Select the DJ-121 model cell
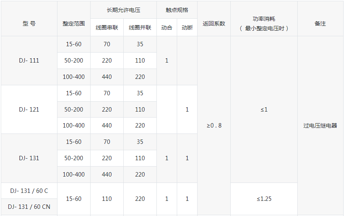This screenshot has width=344, height=216. pos(29,109)
